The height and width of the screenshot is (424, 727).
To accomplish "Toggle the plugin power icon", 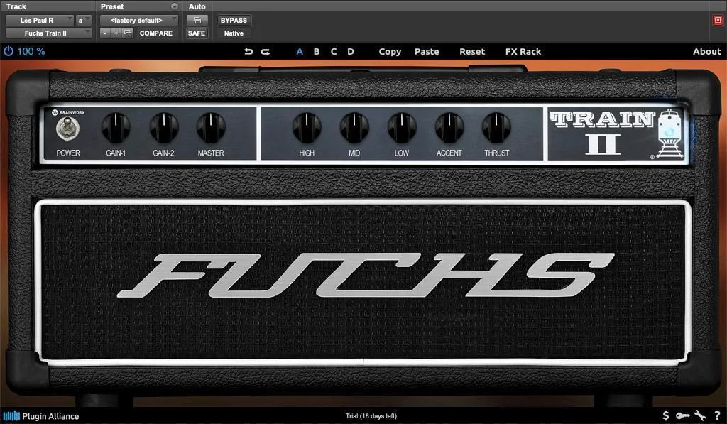I will 9,51.
